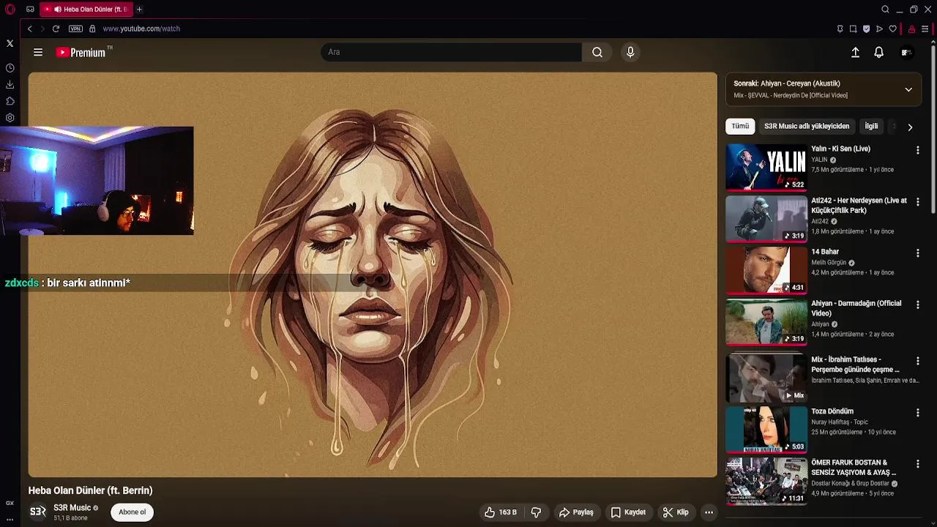Open Opera tab search magnifier

[x=885, y=10]
